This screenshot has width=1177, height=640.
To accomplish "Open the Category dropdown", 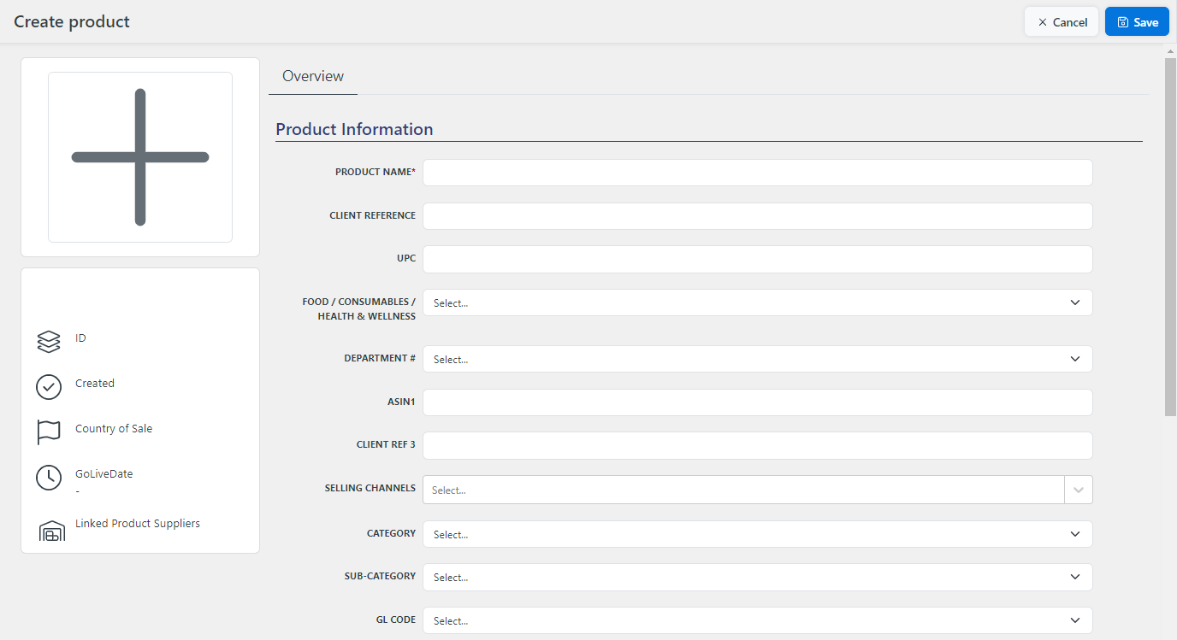I will click(x=758, y=534).
